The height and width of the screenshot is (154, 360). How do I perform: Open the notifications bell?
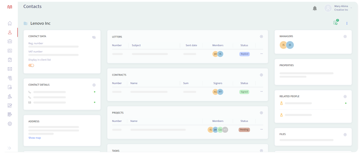point(315,8)
